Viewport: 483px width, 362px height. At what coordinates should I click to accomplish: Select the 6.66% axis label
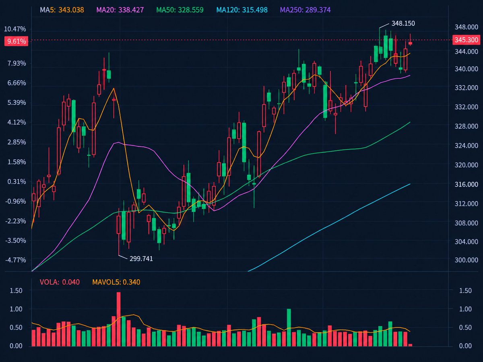pos(16,83)
